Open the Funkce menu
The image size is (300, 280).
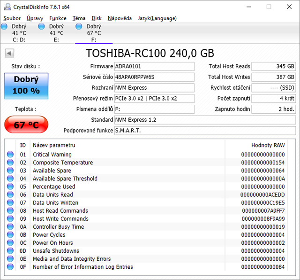58,18
